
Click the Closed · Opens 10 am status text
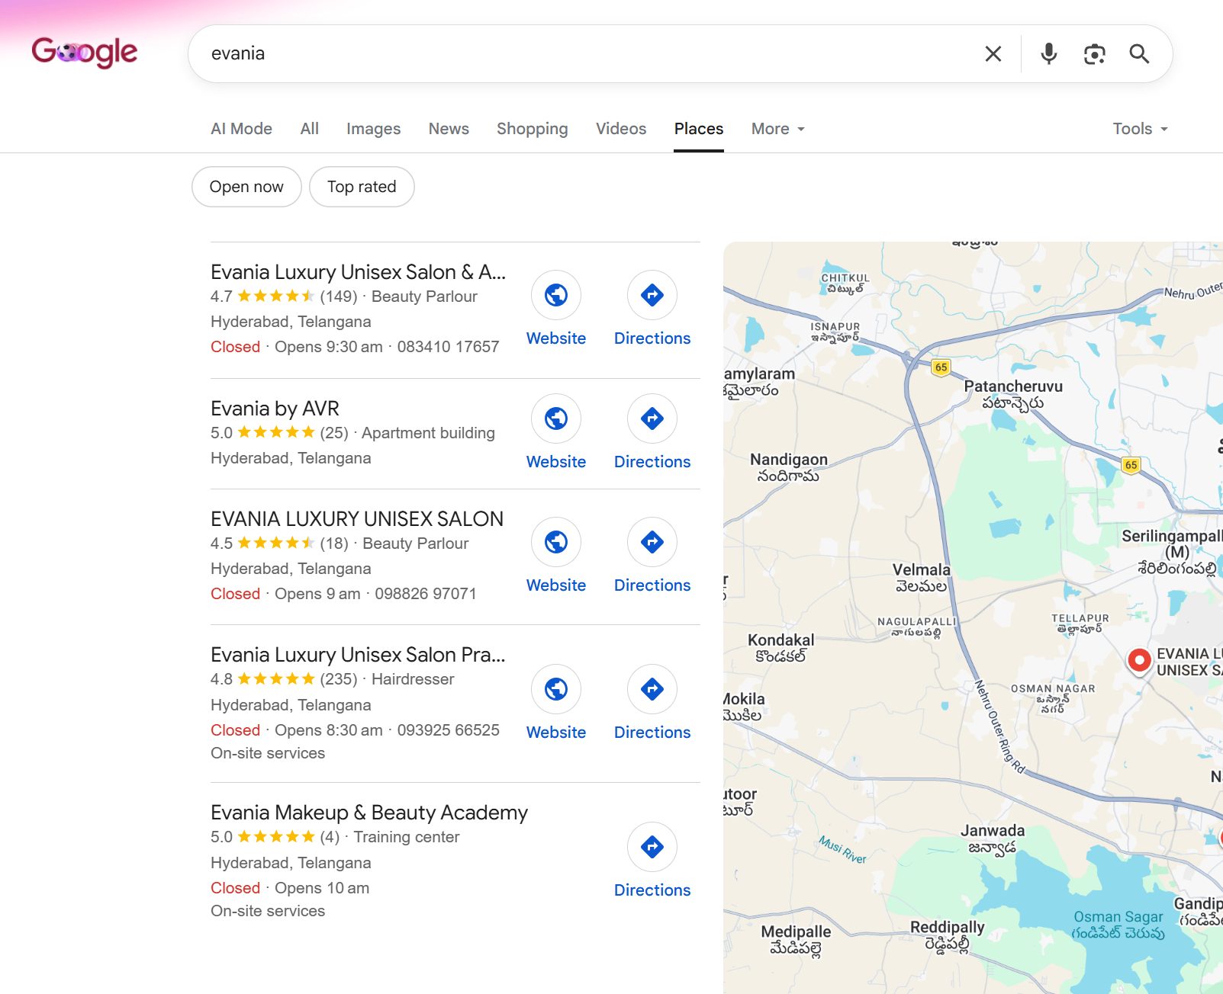pos(290,888)
